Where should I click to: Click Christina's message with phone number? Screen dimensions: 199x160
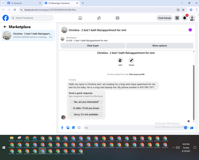[113, 86]
